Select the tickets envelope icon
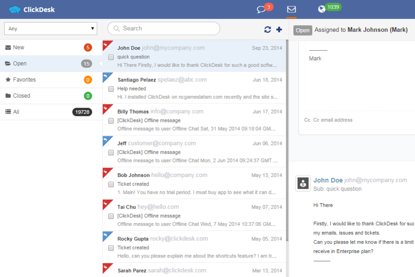415x277 pixels. point(291,9)
